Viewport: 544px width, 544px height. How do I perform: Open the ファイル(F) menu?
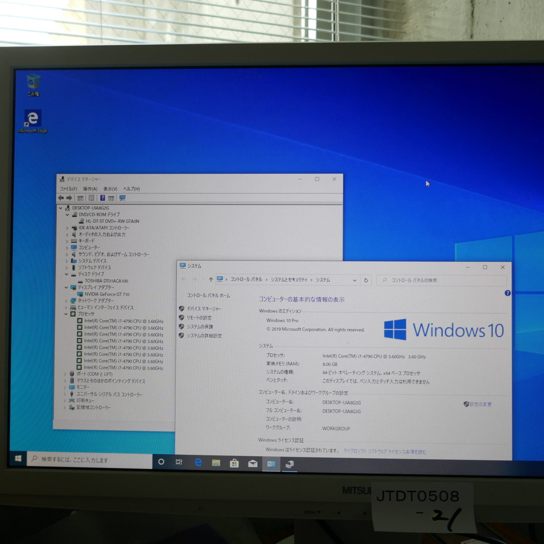click(x=68, y=189)
